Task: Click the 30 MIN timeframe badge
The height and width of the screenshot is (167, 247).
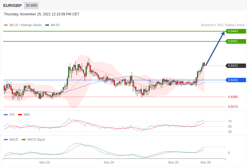Action: point(31,6)
